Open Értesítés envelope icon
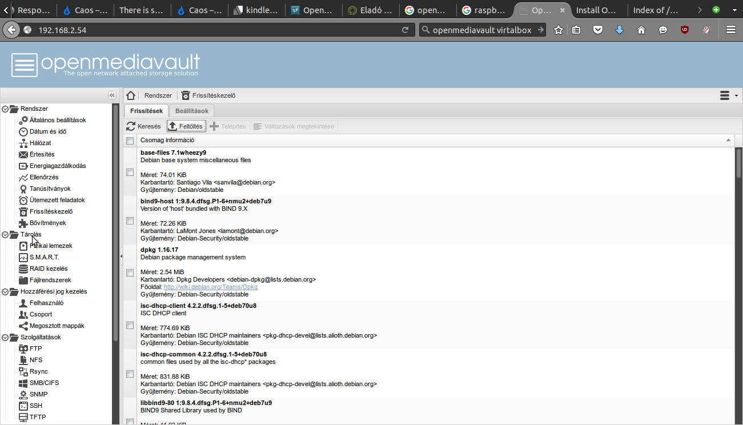 point(23,154)
